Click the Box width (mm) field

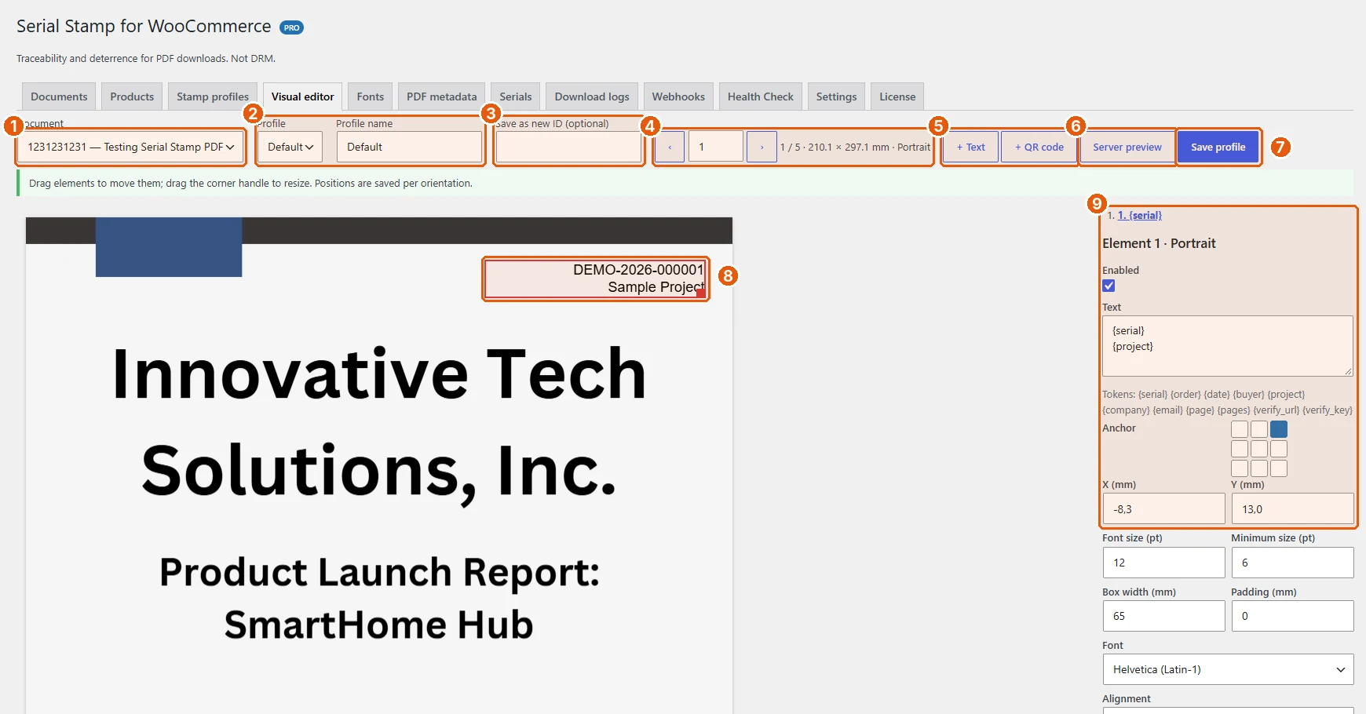click(x=1163, y=616)
